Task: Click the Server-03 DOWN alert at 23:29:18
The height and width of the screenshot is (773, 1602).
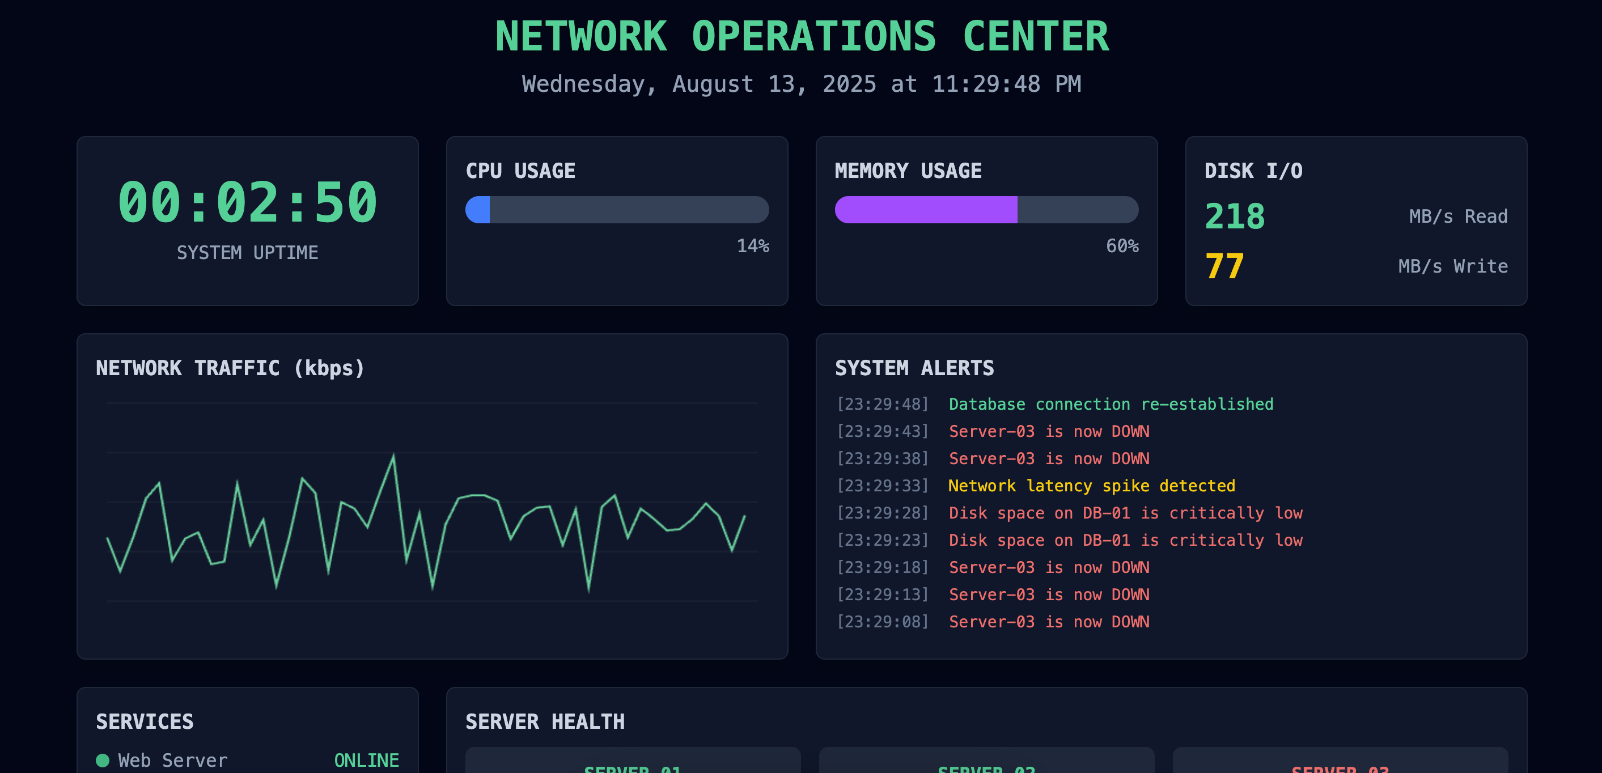Action: [1049, 567]
